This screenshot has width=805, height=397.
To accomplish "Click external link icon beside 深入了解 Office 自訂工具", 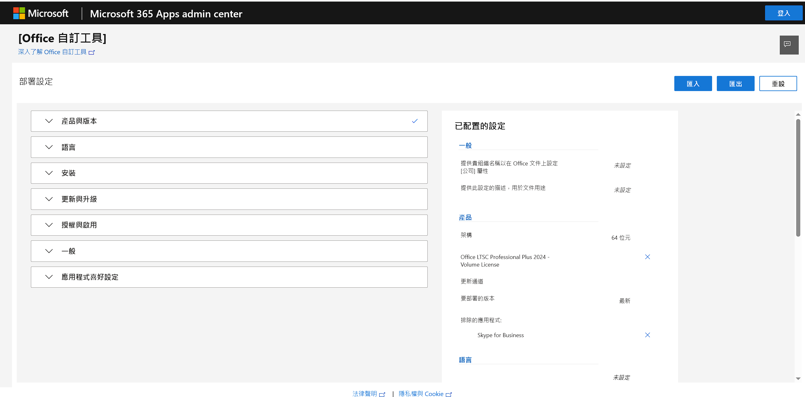I will click(92, 52).
